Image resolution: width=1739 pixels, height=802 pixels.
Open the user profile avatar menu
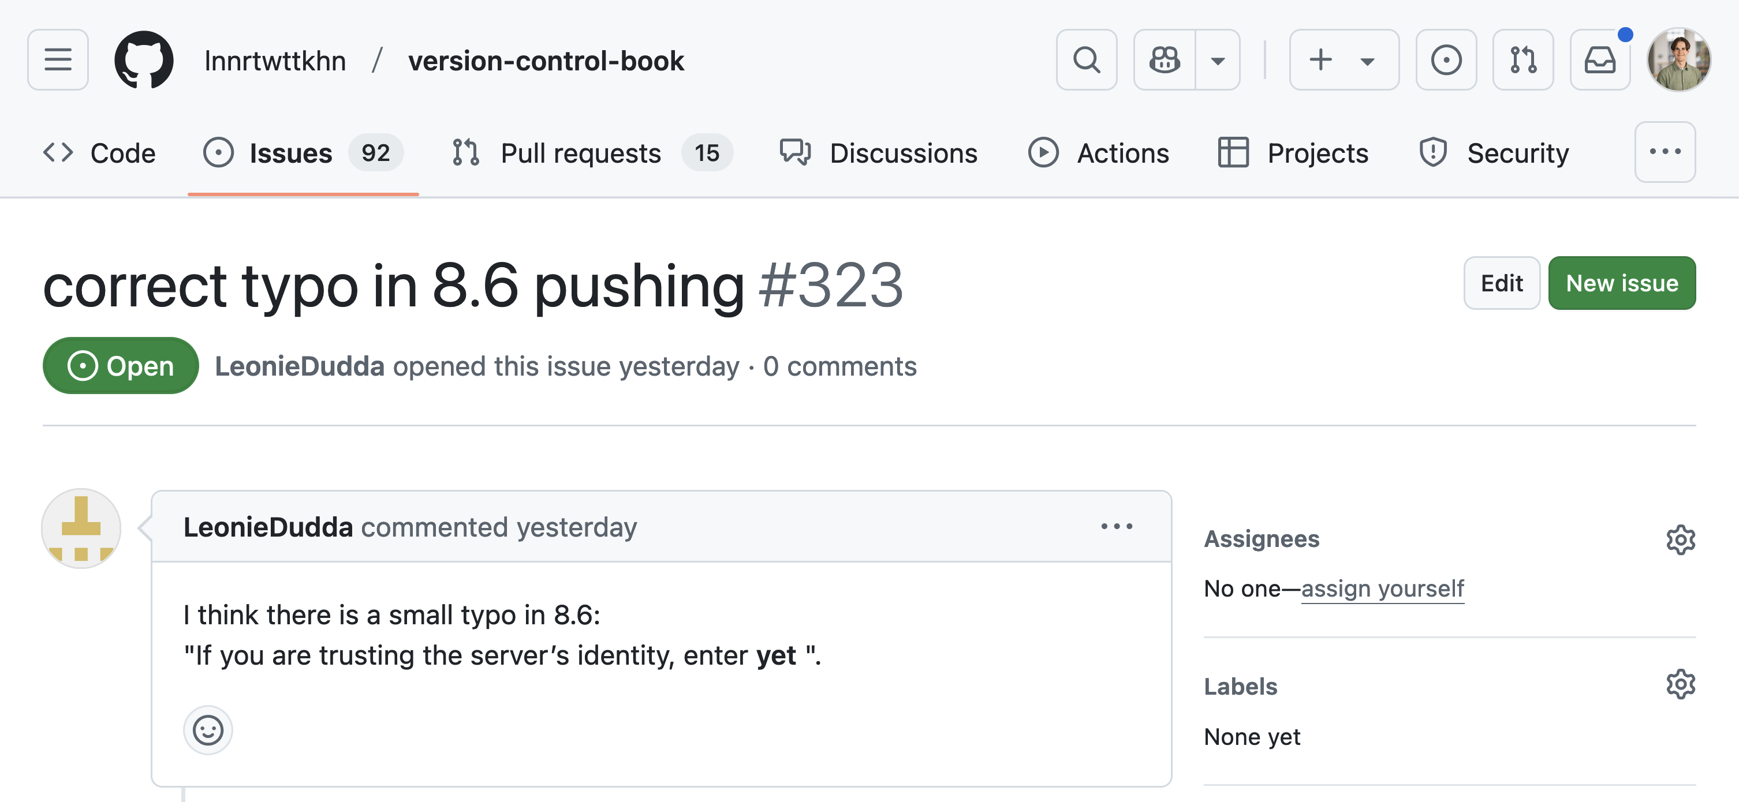coord(1679,60)
